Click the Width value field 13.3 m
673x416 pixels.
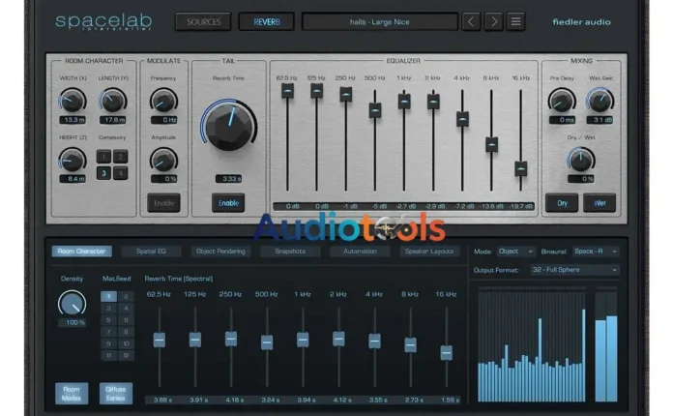pos(73,120)
